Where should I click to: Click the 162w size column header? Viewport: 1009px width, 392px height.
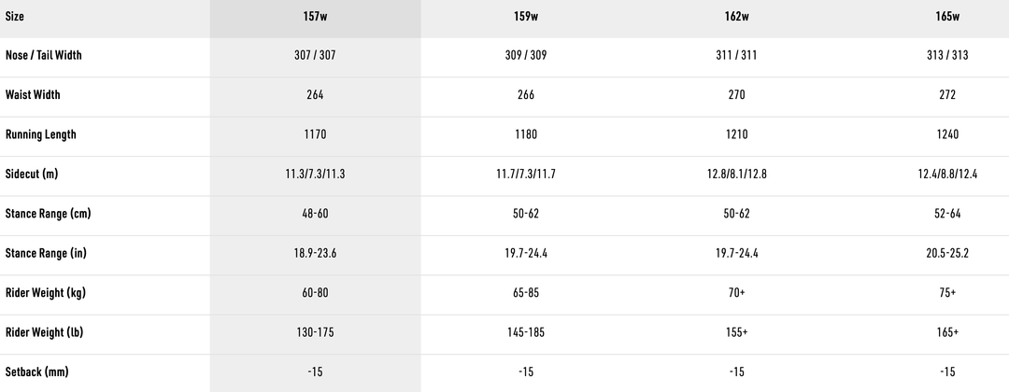(x=736, y=17)
